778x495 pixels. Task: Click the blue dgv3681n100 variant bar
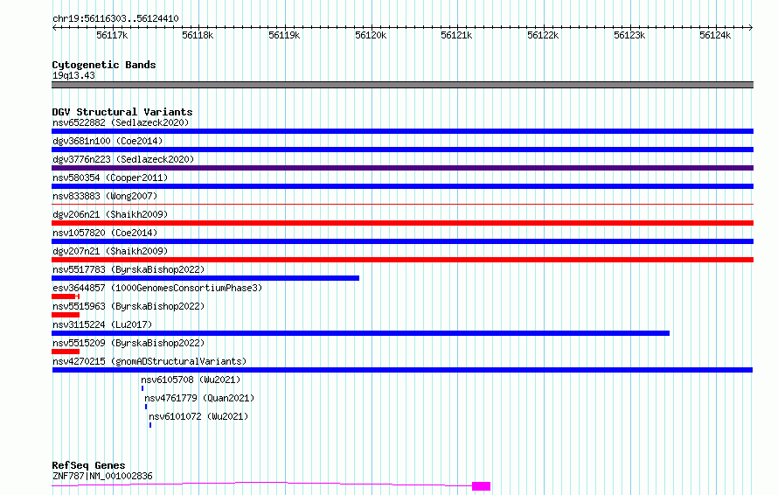click(x=402, y=150)
